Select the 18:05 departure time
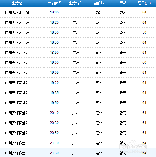Screen dimensions: 156x157 [x=54, y=12]
